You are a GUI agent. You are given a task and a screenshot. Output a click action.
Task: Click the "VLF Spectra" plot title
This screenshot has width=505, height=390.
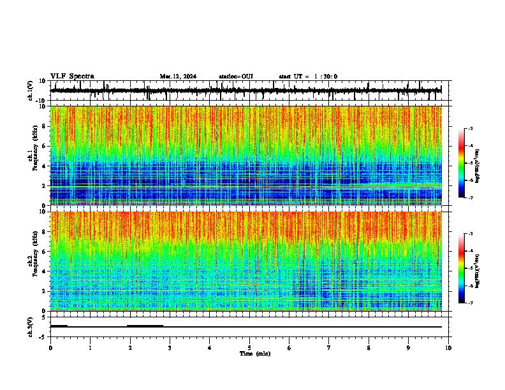pyautogui.click(x=72, y=76)
